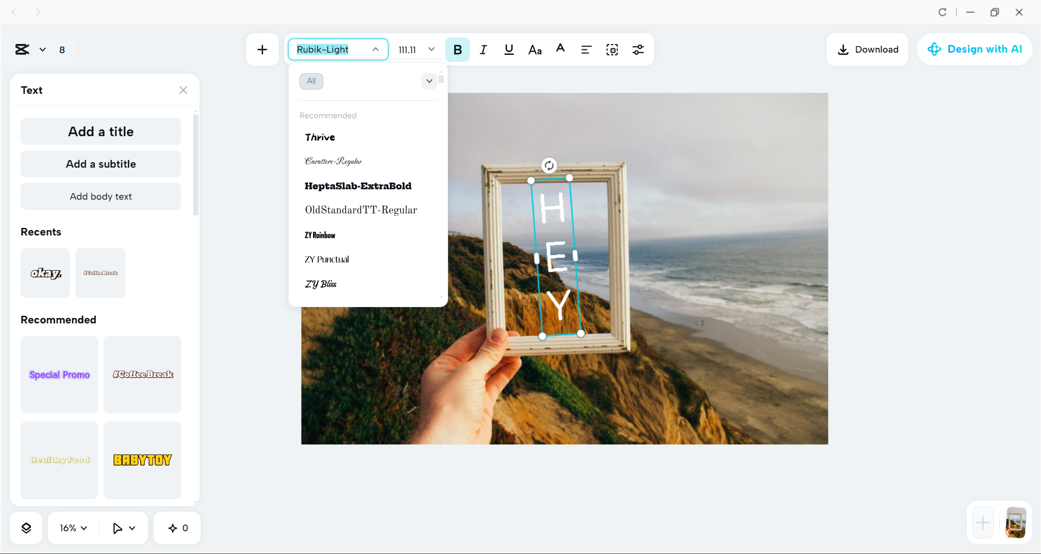Select the All fonts filter chip
Image resolution: width=1041 pixels, height=554 pixels.
[x=311, y=81]
